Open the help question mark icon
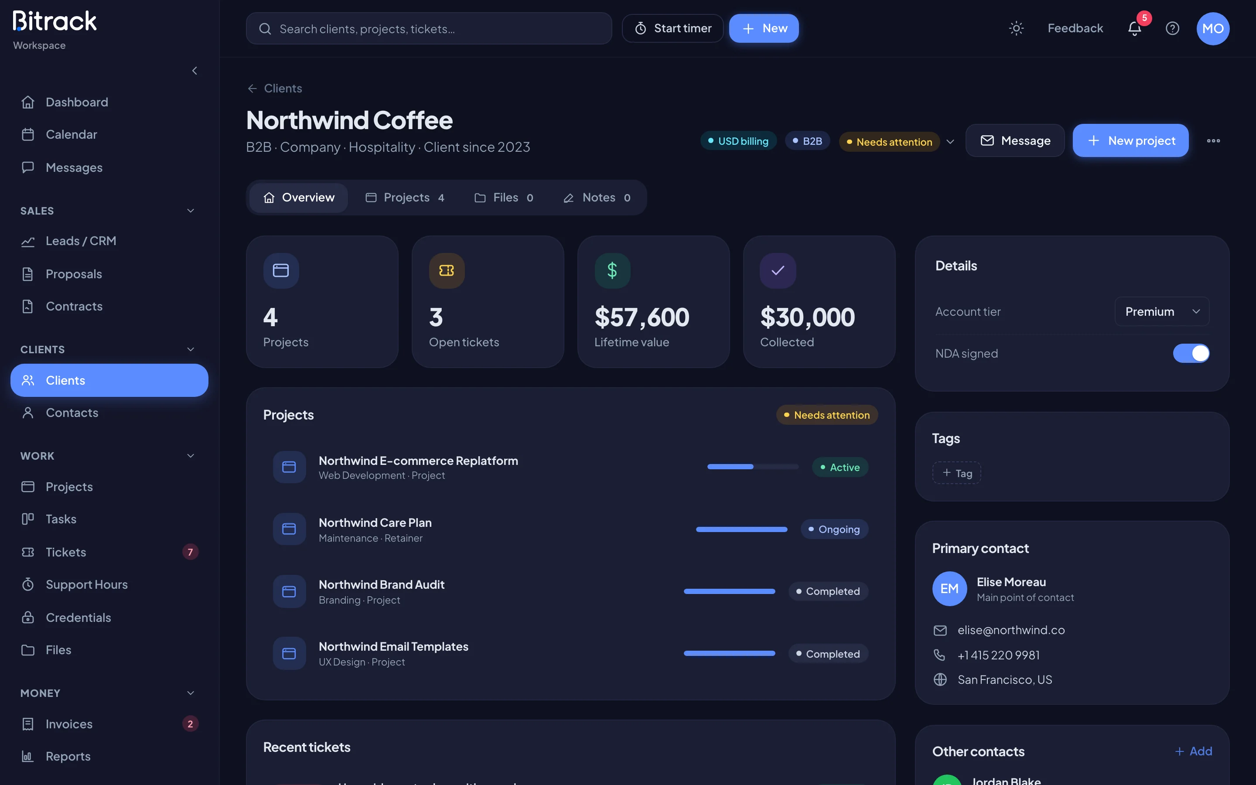The width and height of the screenshot is (1256, 785). tap(1172, 28)
